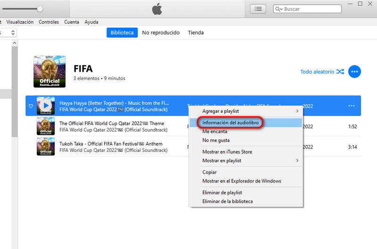Screen dimensions: 377x249
Task: Switch to the Tienda tab
Action: [x=196, y=33]
